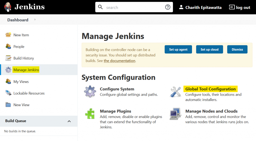This screenshot has height=141, width=256.
Task: Click the Global Tool Configuration wrench icon
Action: coord(176,92)
